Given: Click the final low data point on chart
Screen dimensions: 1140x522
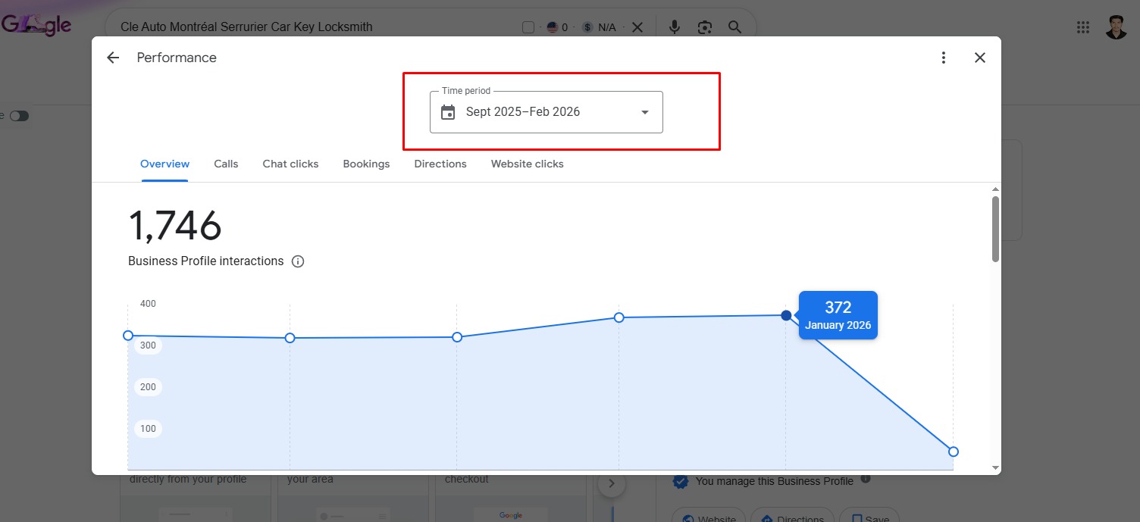Looking at the screenshot, I should pos(954,452).
